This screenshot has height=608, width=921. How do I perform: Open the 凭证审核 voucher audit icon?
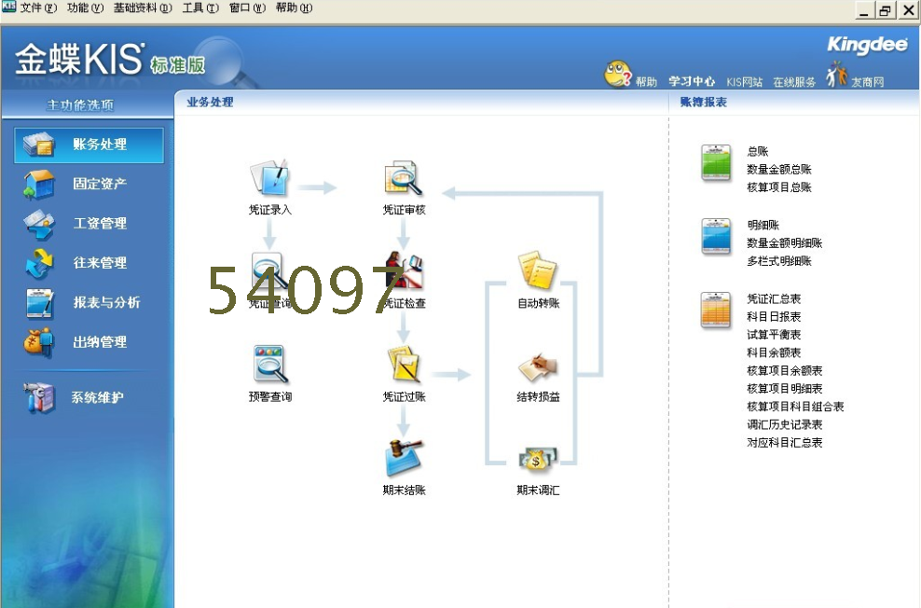tap(404, 177)
